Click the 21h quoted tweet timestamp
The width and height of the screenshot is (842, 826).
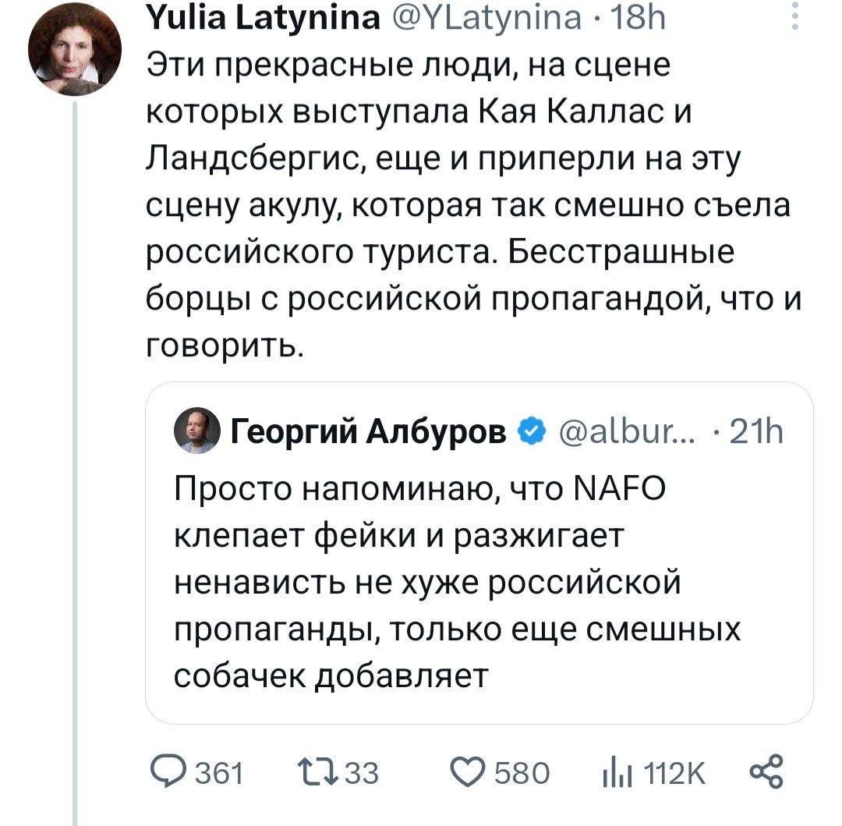758,429
